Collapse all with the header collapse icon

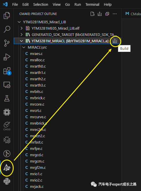(x=107, y=14)
